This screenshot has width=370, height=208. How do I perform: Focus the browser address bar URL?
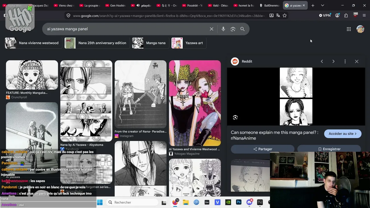tap(169, 16)
